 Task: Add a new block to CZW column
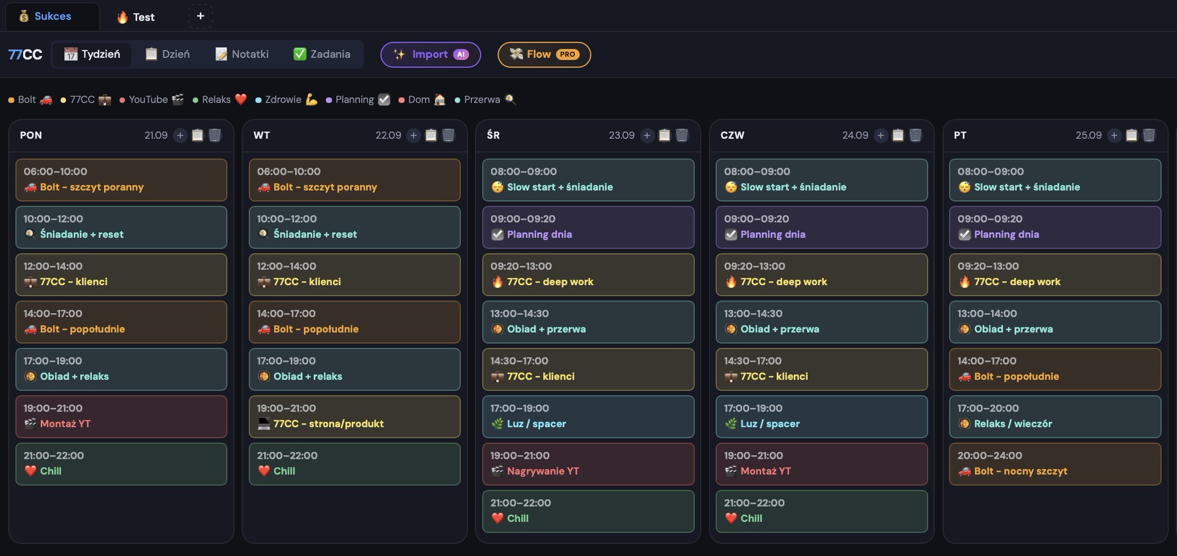[880, 135]
